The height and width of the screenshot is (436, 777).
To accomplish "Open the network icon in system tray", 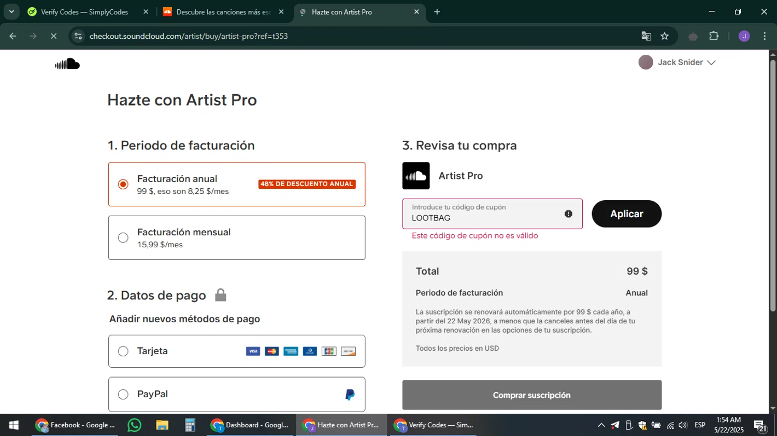I will point(670,425).
